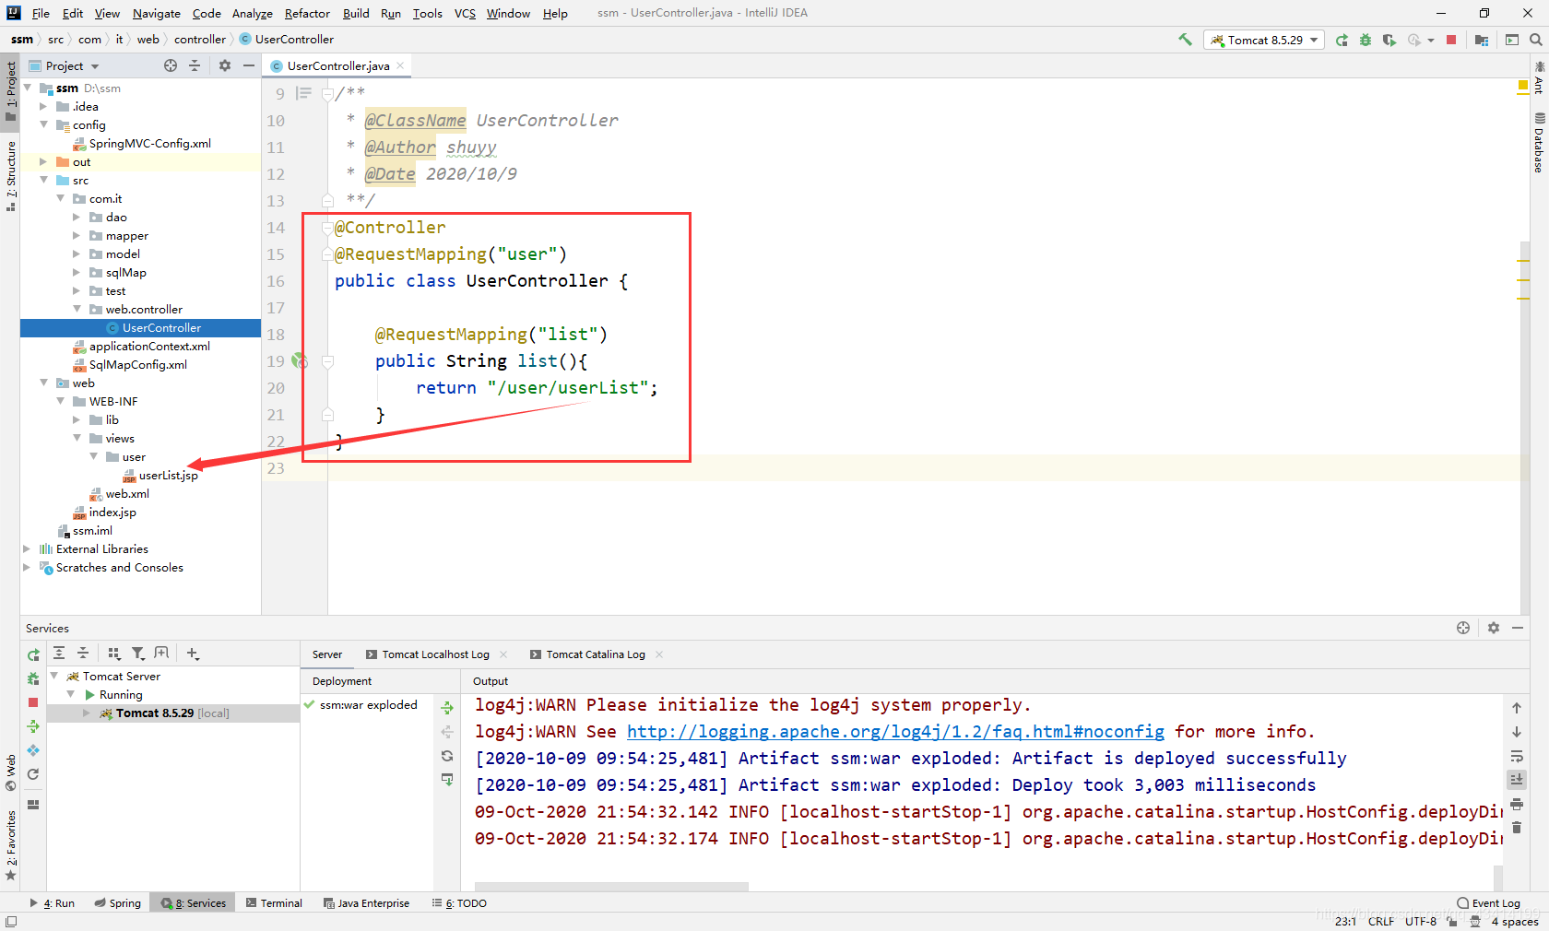
Task: Collapse all nodes in Services toolbar
Action: 83,653
